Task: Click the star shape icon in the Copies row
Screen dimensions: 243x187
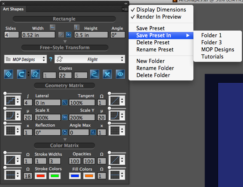Action: coord(35,74)
